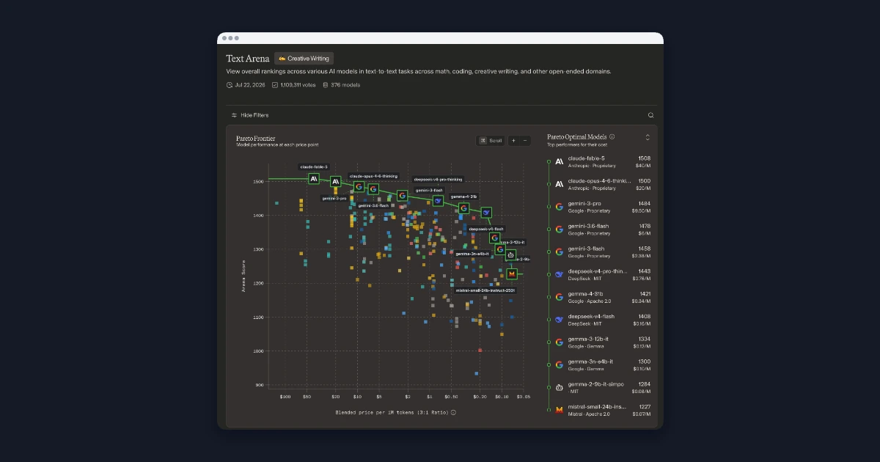Click the 1508 score for claude-fable-5

click(644, 158)
